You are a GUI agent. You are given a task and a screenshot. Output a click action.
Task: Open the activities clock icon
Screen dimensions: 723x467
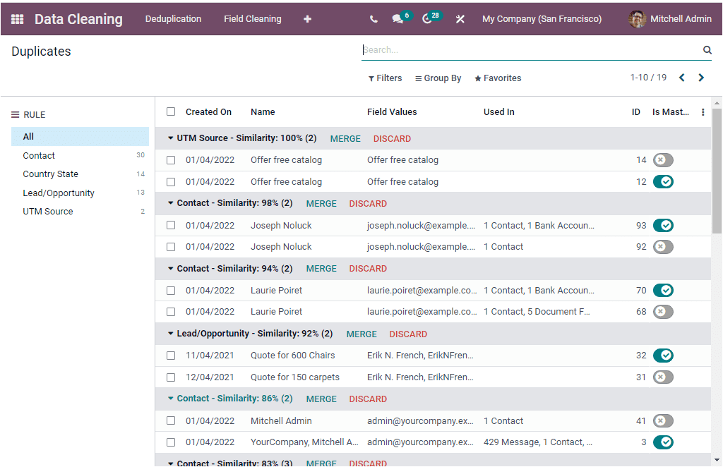pos(427,19)
